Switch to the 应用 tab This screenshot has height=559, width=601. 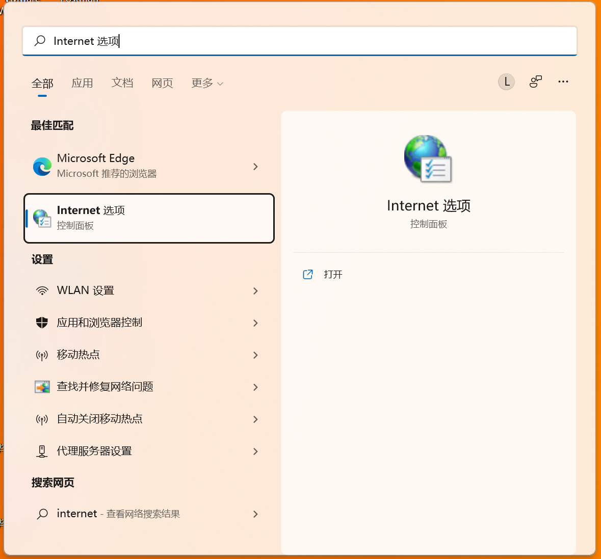coord(82,83)
